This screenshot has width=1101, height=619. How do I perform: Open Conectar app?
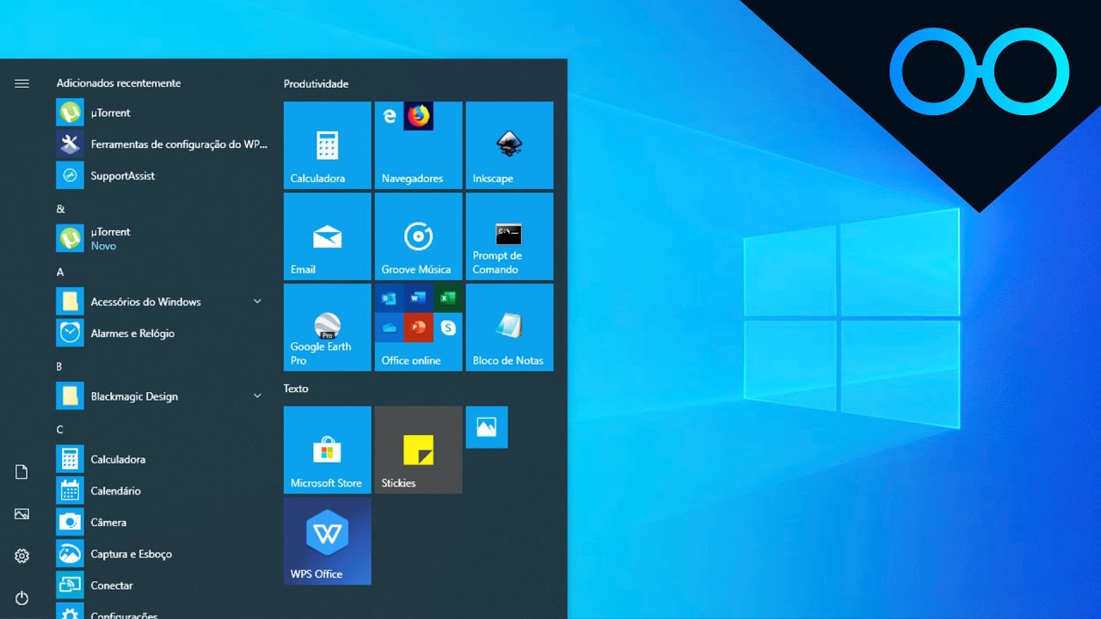[x=162, y=585]
